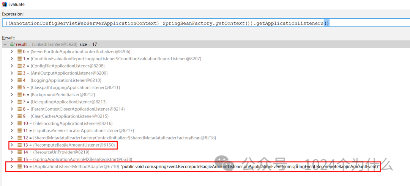410x186 pixels.
Task: Expand entry 8 ParentContextCloserApplicationListener
Action: tap(12, 109)
